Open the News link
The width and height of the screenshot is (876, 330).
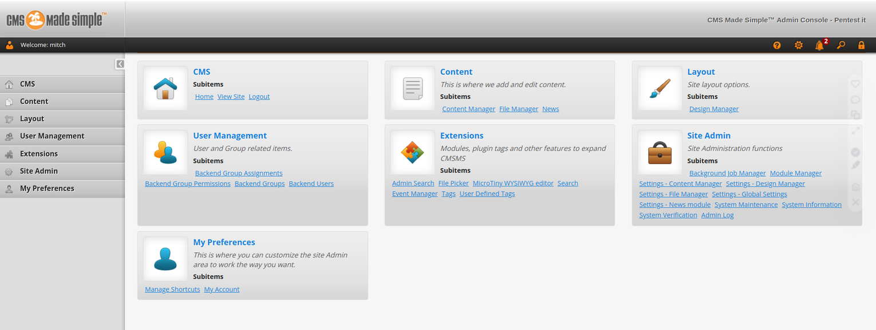click(550, 109)
